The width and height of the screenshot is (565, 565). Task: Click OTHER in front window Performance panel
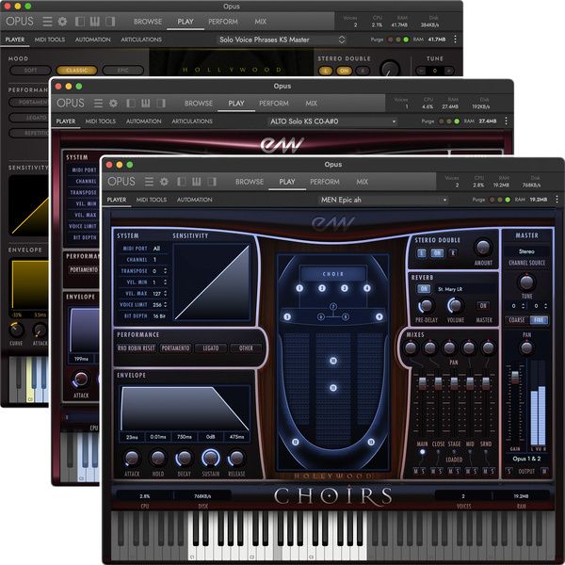(x=246, y=348)
